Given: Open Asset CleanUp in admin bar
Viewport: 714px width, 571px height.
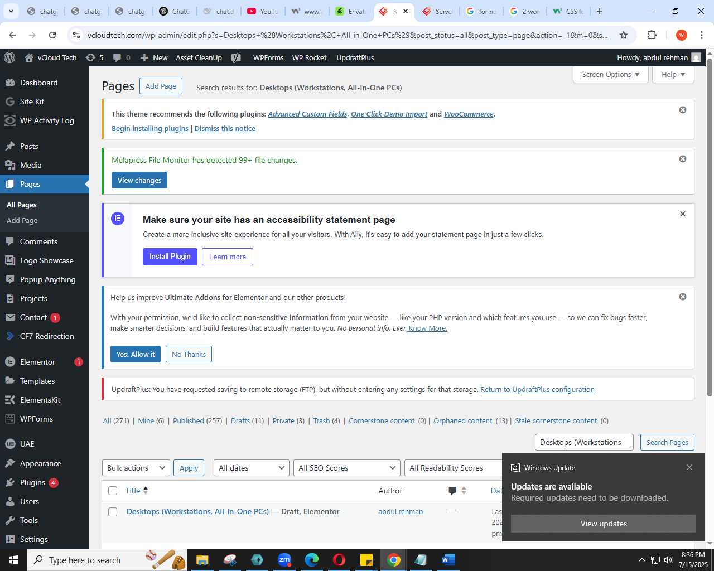Looking at the screenshot, I should [199, 57].
